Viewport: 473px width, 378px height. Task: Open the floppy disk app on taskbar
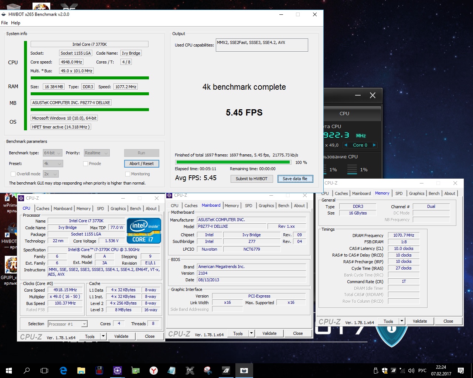99,370
